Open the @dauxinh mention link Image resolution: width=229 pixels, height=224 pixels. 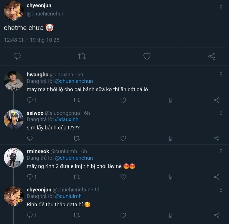coord(66,119)
